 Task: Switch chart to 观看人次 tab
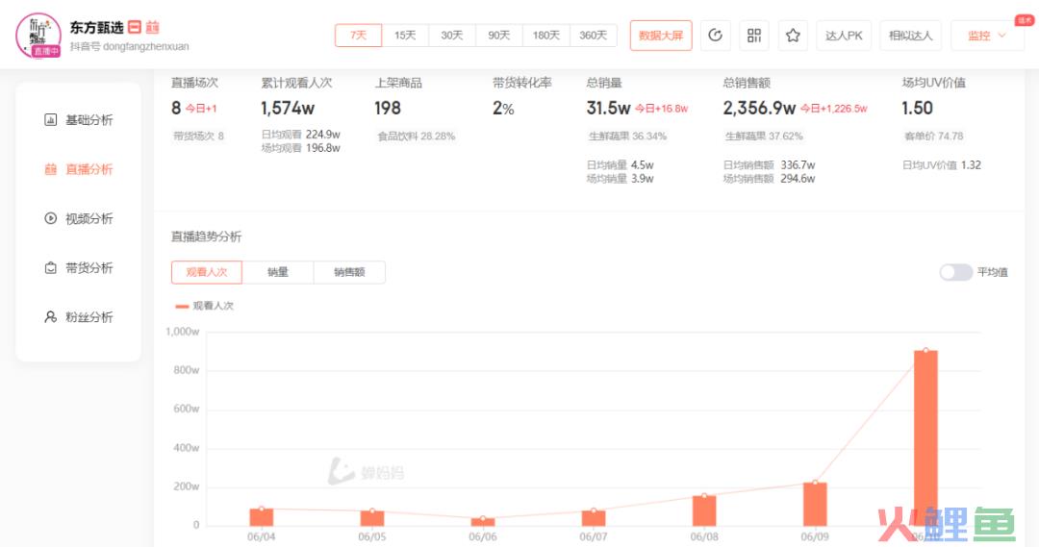coord(207,272)
